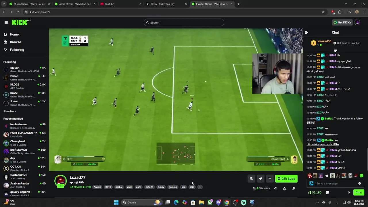Screen dimensions: 368x207
Task: Open brof2 channel in sidebar
Action: 24,95
